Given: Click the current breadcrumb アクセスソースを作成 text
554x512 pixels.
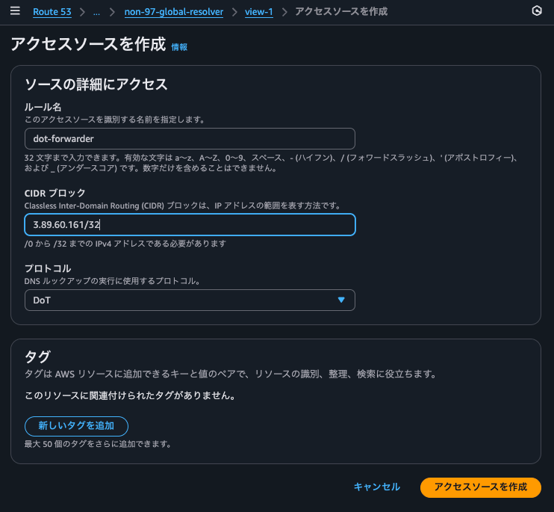Looking at the screenshot, I should click(x=341, y=12).
